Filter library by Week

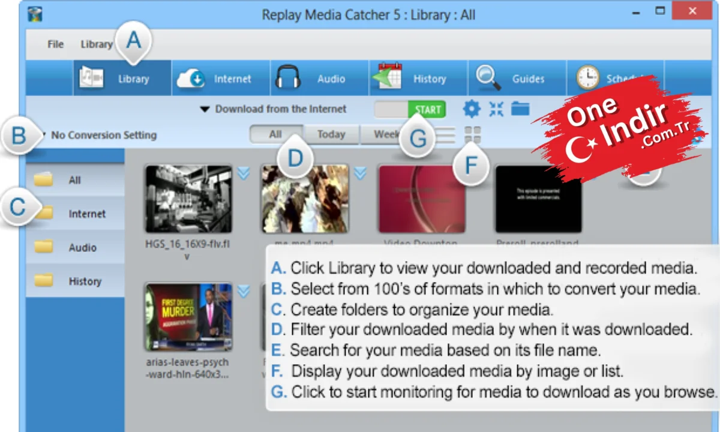click(384, 134)
